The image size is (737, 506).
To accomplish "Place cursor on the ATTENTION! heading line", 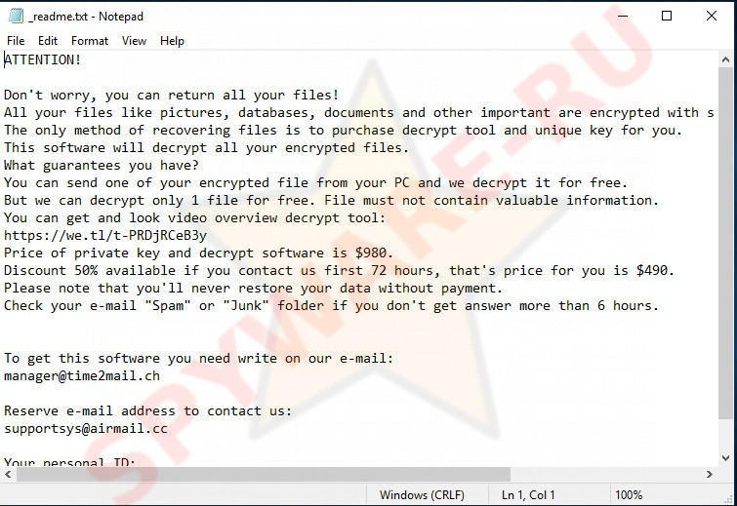I will pos(42,59).
